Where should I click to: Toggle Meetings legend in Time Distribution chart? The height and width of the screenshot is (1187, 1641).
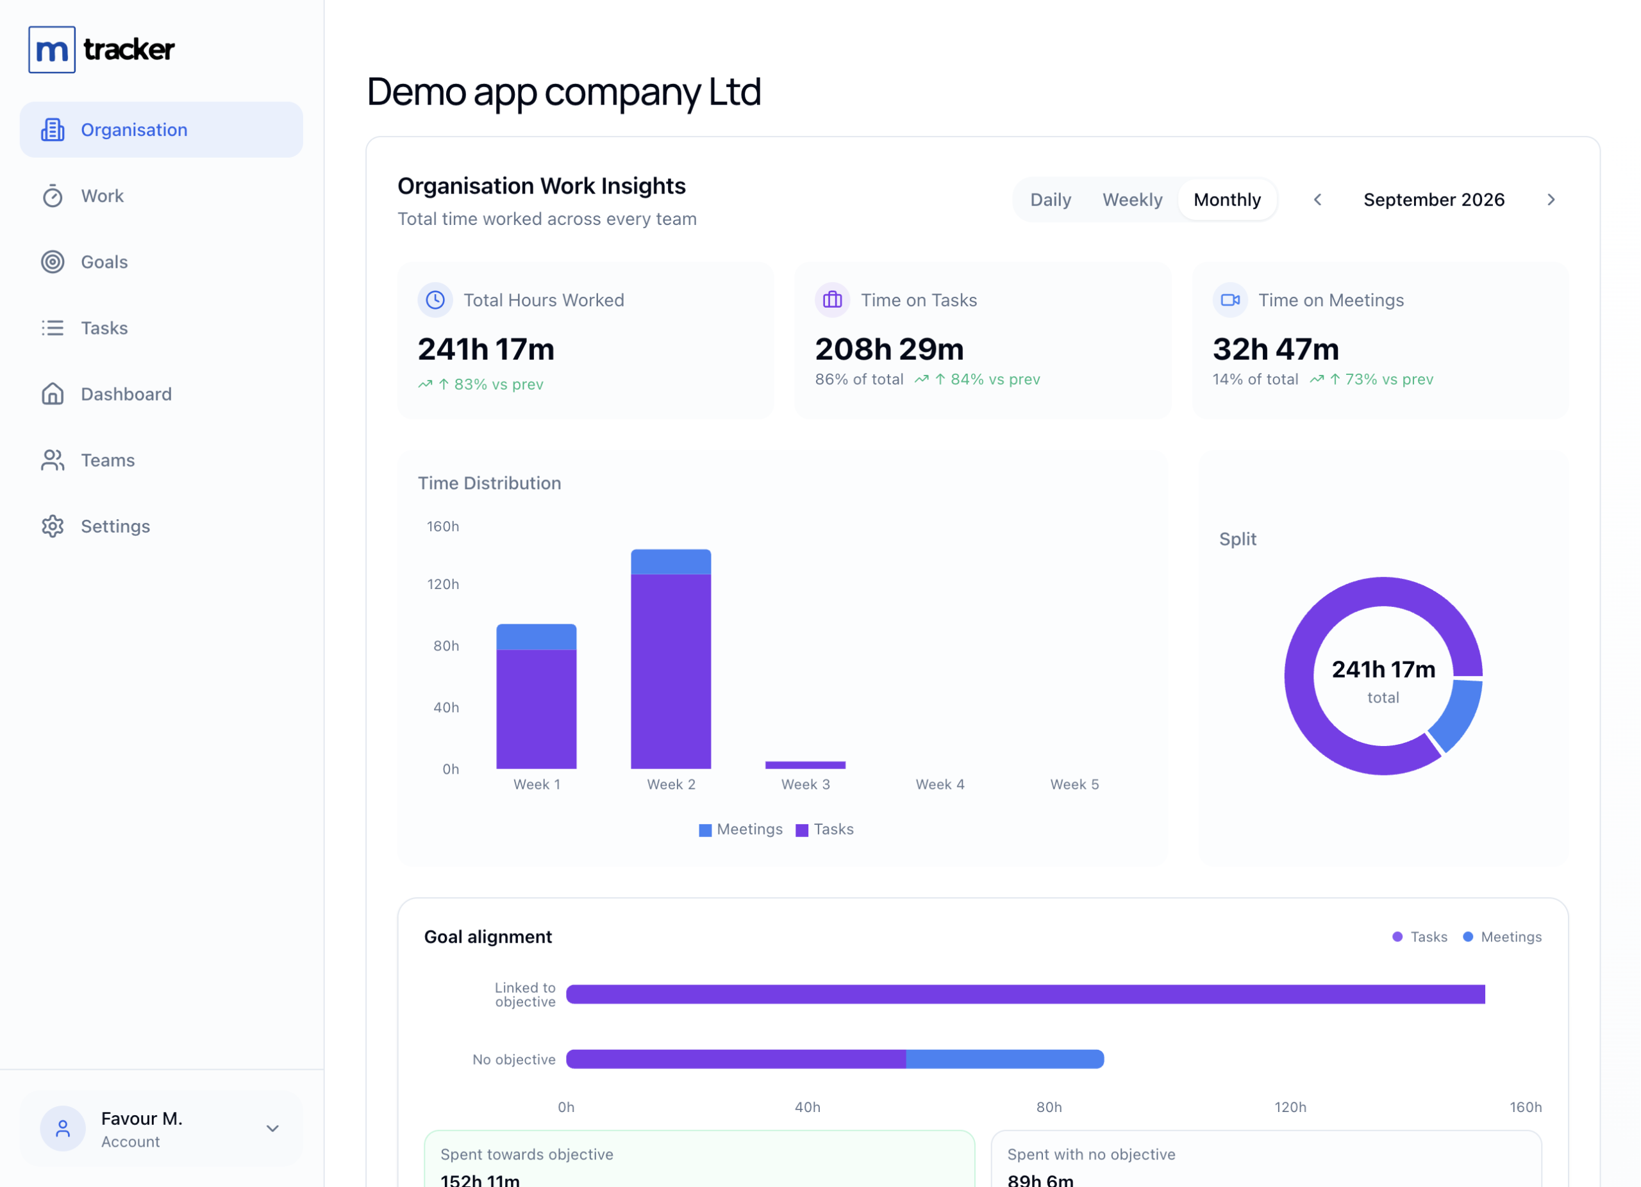point(741,829)
